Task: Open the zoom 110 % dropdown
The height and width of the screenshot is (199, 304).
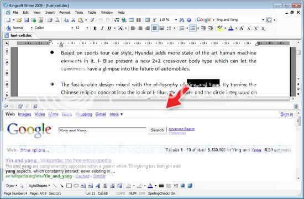Action: point(176,20)
